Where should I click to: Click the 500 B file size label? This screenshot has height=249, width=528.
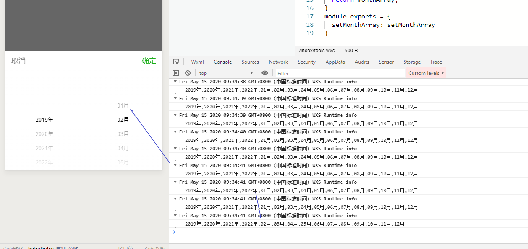tap(351, 51)
